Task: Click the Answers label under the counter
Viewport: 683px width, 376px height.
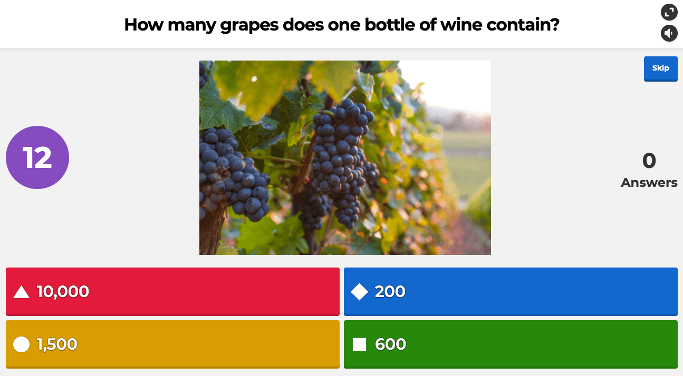Action: (649, 183)
